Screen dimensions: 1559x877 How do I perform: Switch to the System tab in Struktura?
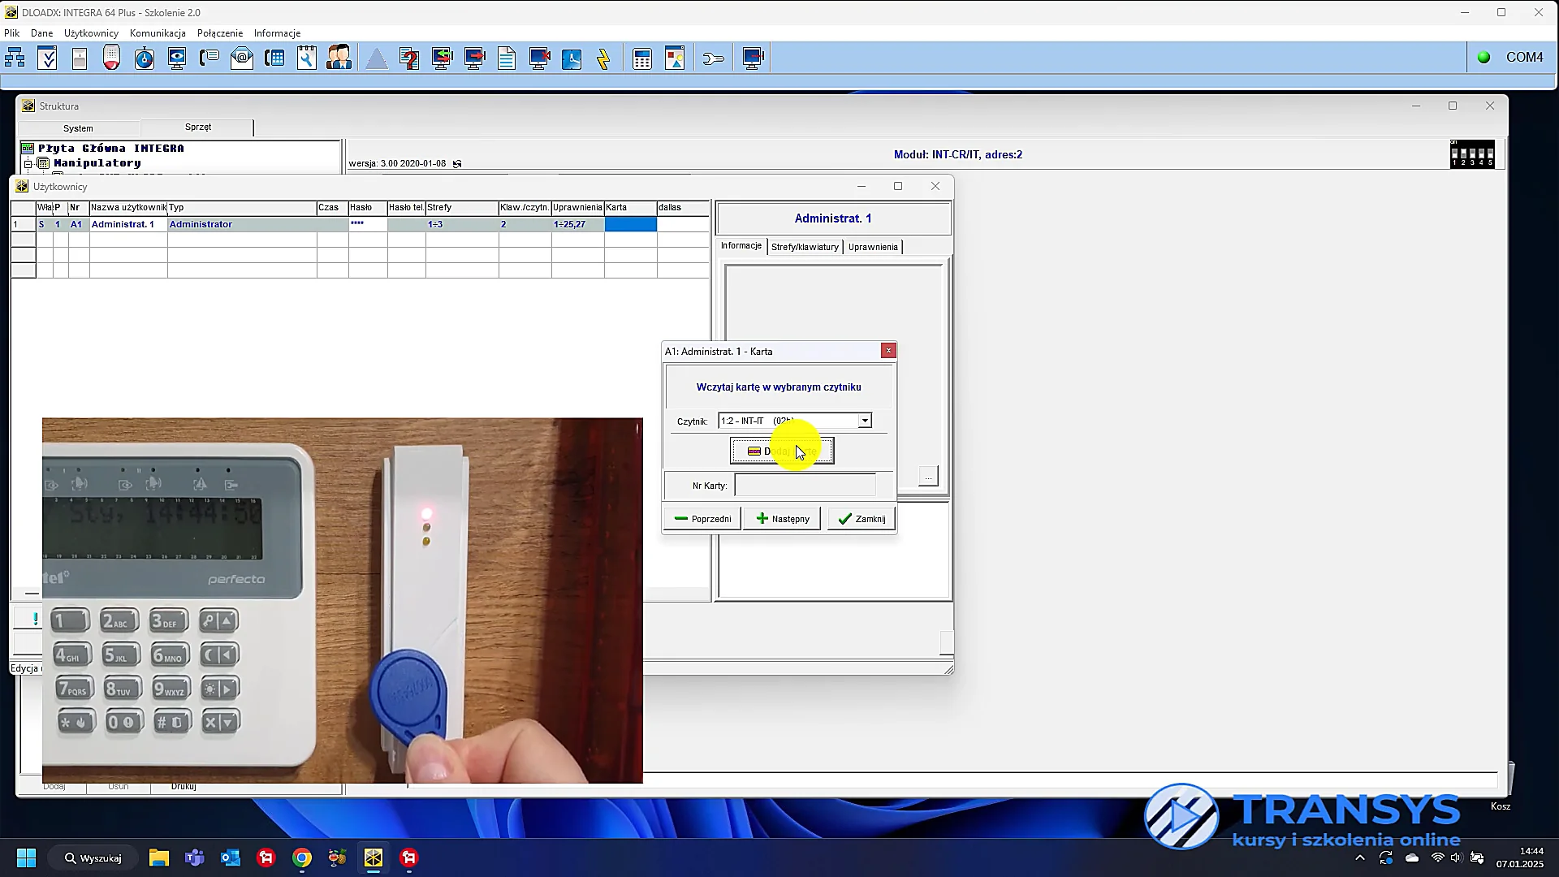pos(78,128)
